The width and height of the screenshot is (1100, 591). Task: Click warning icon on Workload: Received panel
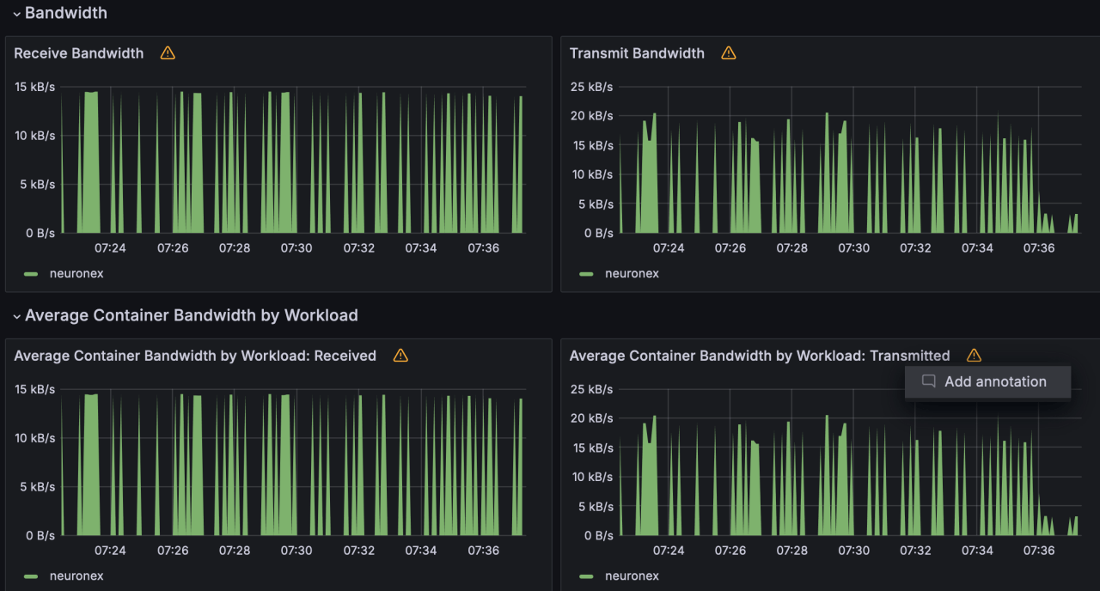(x=400, y=356)
